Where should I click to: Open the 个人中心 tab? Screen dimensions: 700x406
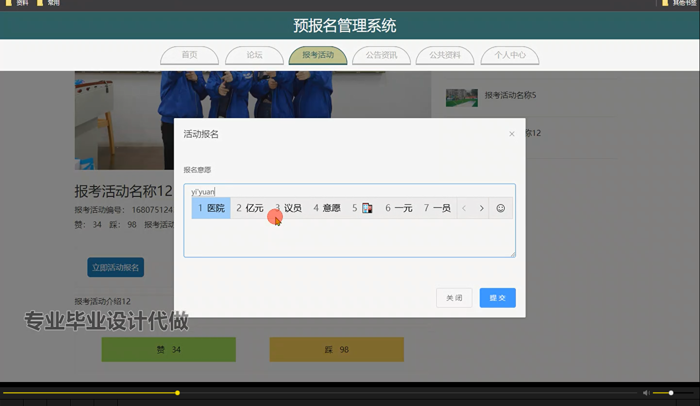pos(510,55)
